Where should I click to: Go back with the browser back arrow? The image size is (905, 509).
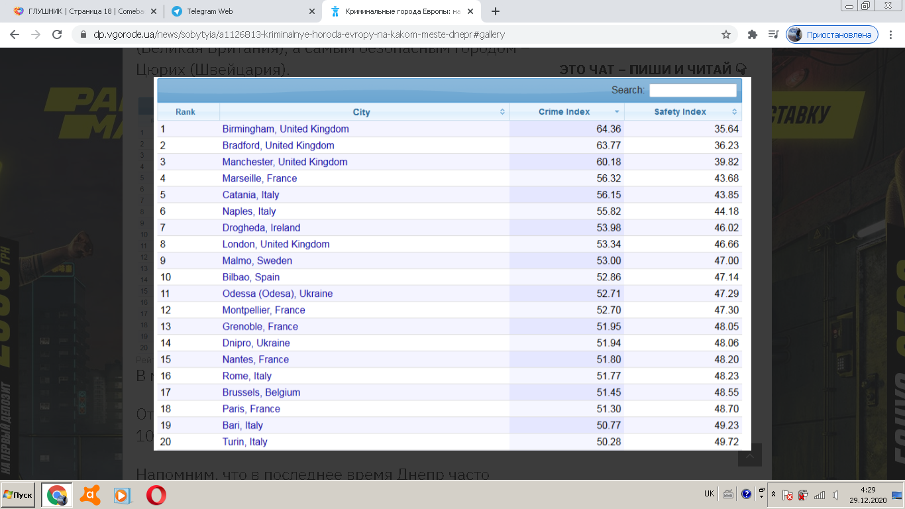point(15,34)
